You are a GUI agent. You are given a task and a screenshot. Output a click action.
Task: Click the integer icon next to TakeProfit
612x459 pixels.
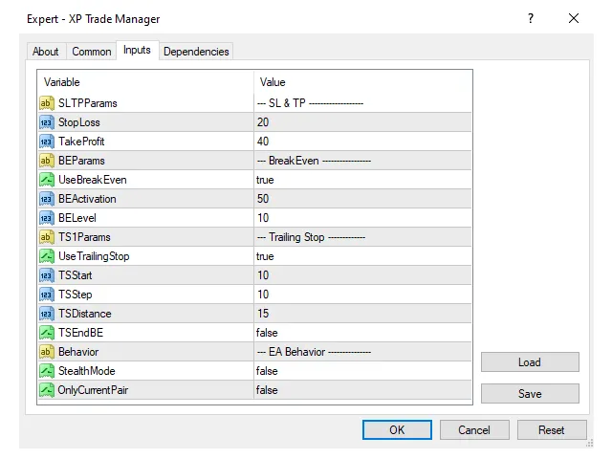click(46, 142)
